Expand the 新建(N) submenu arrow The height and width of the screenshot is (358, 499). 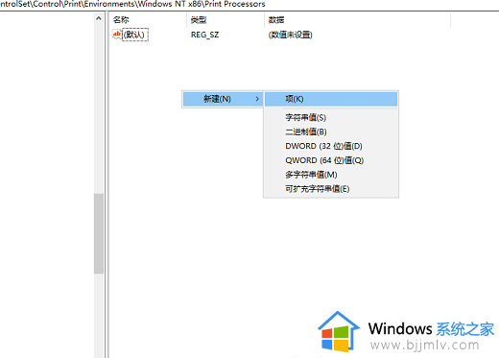[x=257, y=99]
